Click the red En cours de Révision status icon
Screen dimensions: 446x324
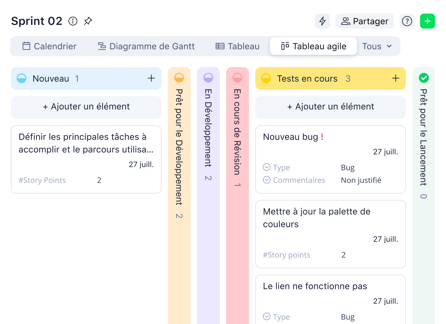click(238, 78)
